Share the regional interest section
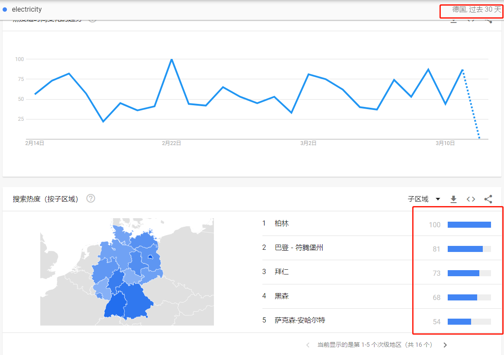Image resolution: width=504 pixels, height=355 pixels. [x=488, y=199]
